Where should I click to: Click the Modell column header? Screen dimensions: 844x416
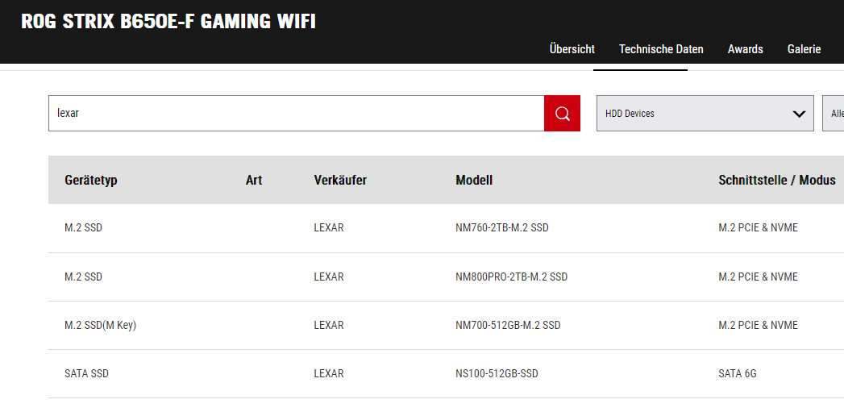tap(474, 180)
